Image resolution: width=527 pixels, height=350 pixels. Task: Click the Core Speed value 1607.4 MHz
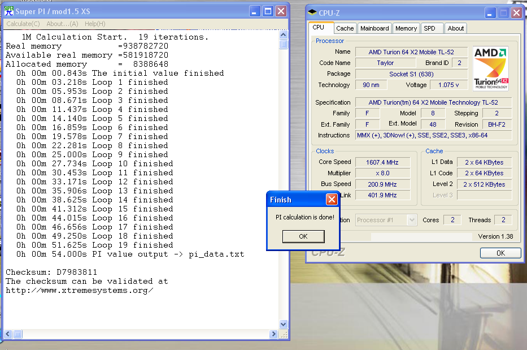[382, 162]
